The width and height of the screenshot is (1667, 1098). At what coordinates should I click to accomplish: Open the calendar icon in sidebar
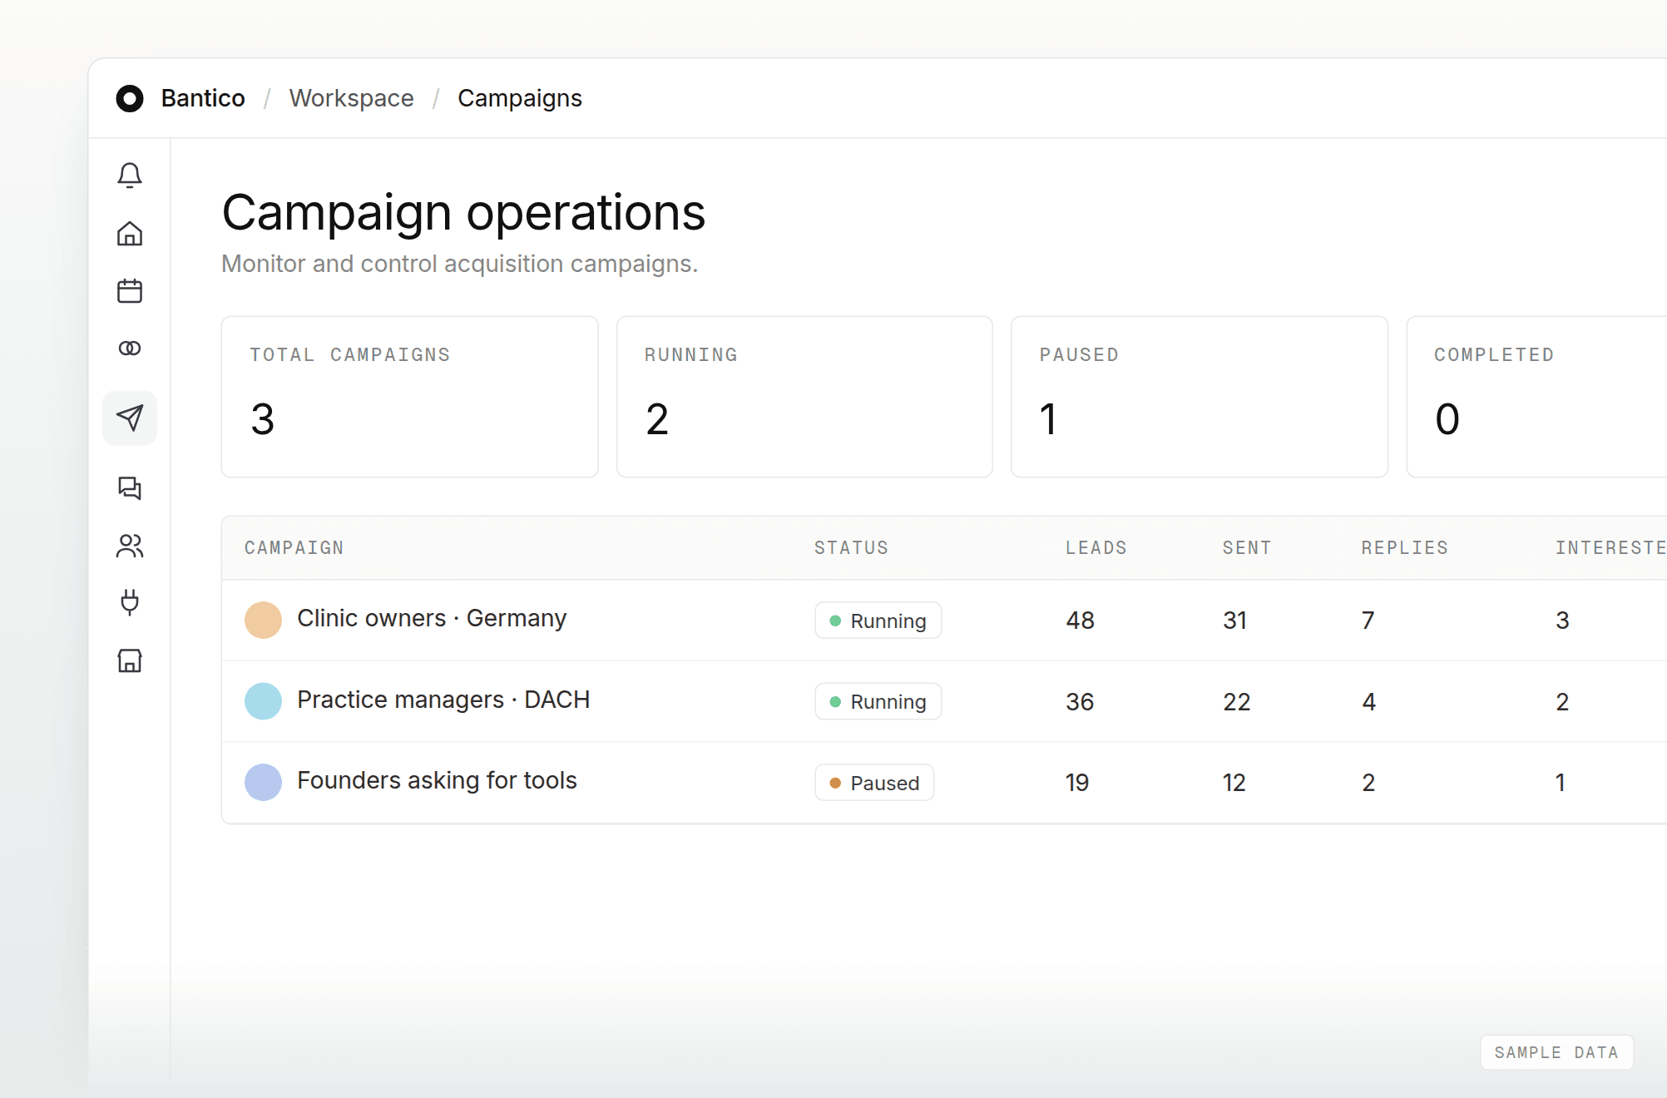tap(130, 291)
